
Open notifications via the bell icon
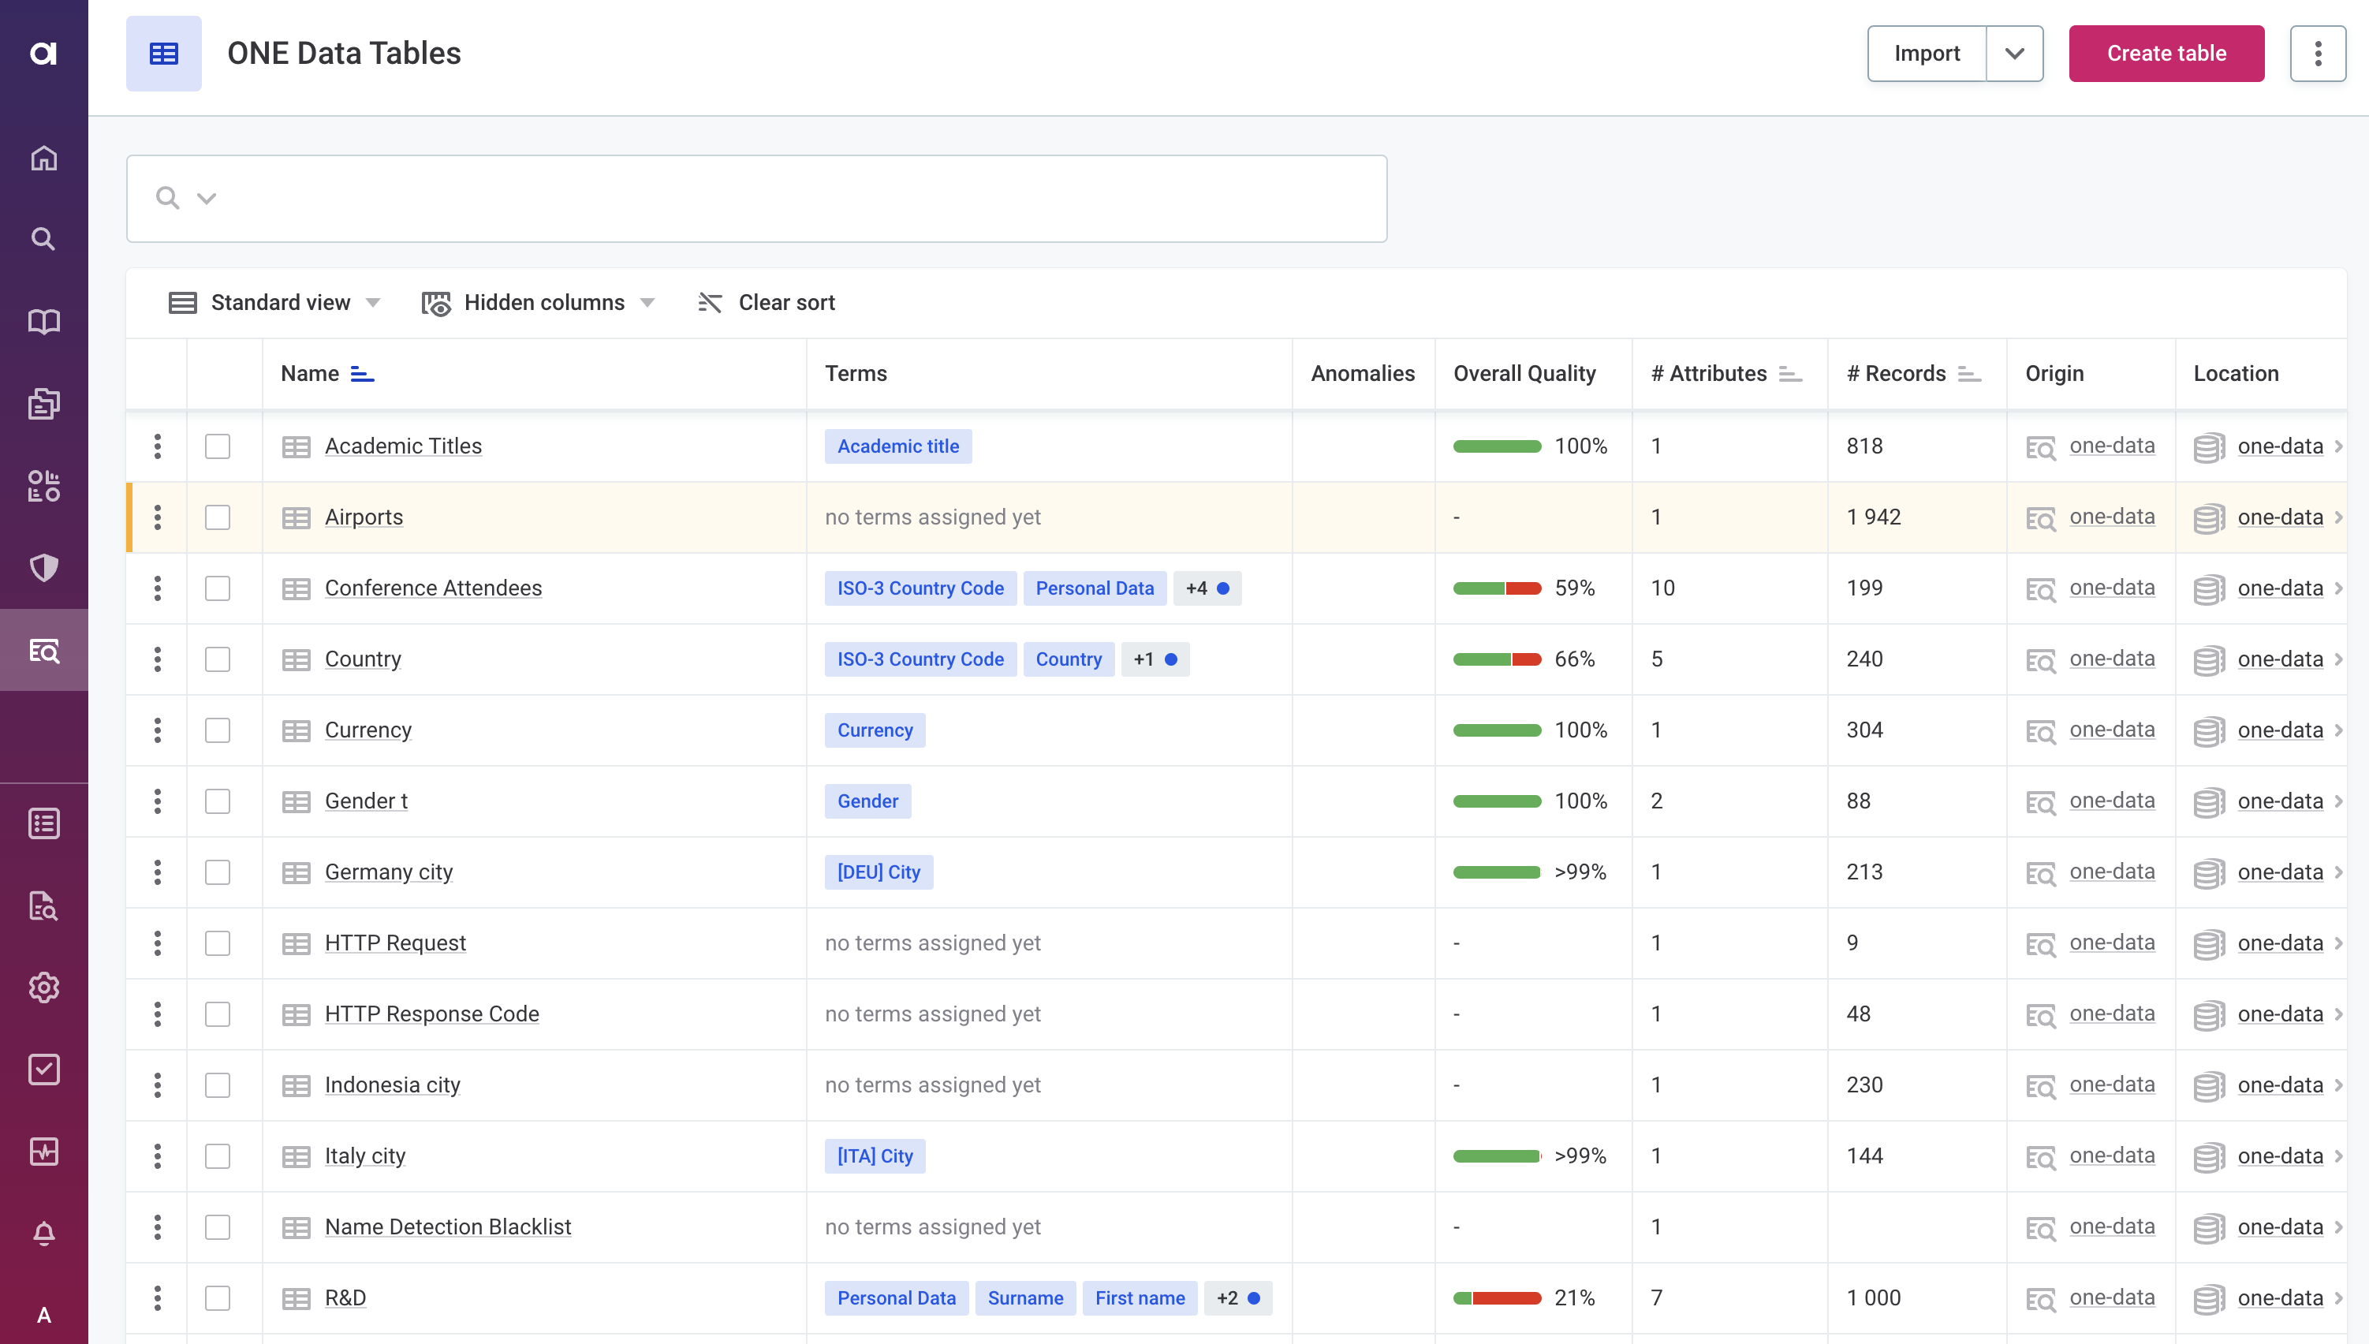[43, 1234]
